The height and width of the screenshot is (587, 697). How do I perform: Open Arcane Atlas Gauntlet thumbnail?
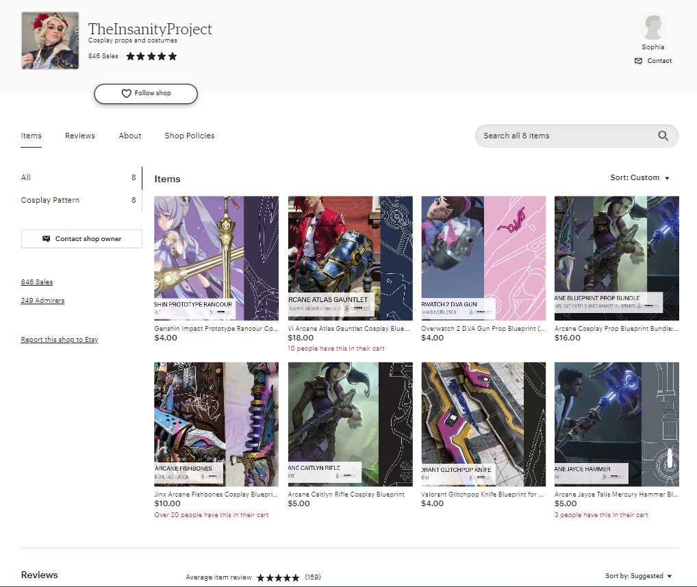coord(351,258)
